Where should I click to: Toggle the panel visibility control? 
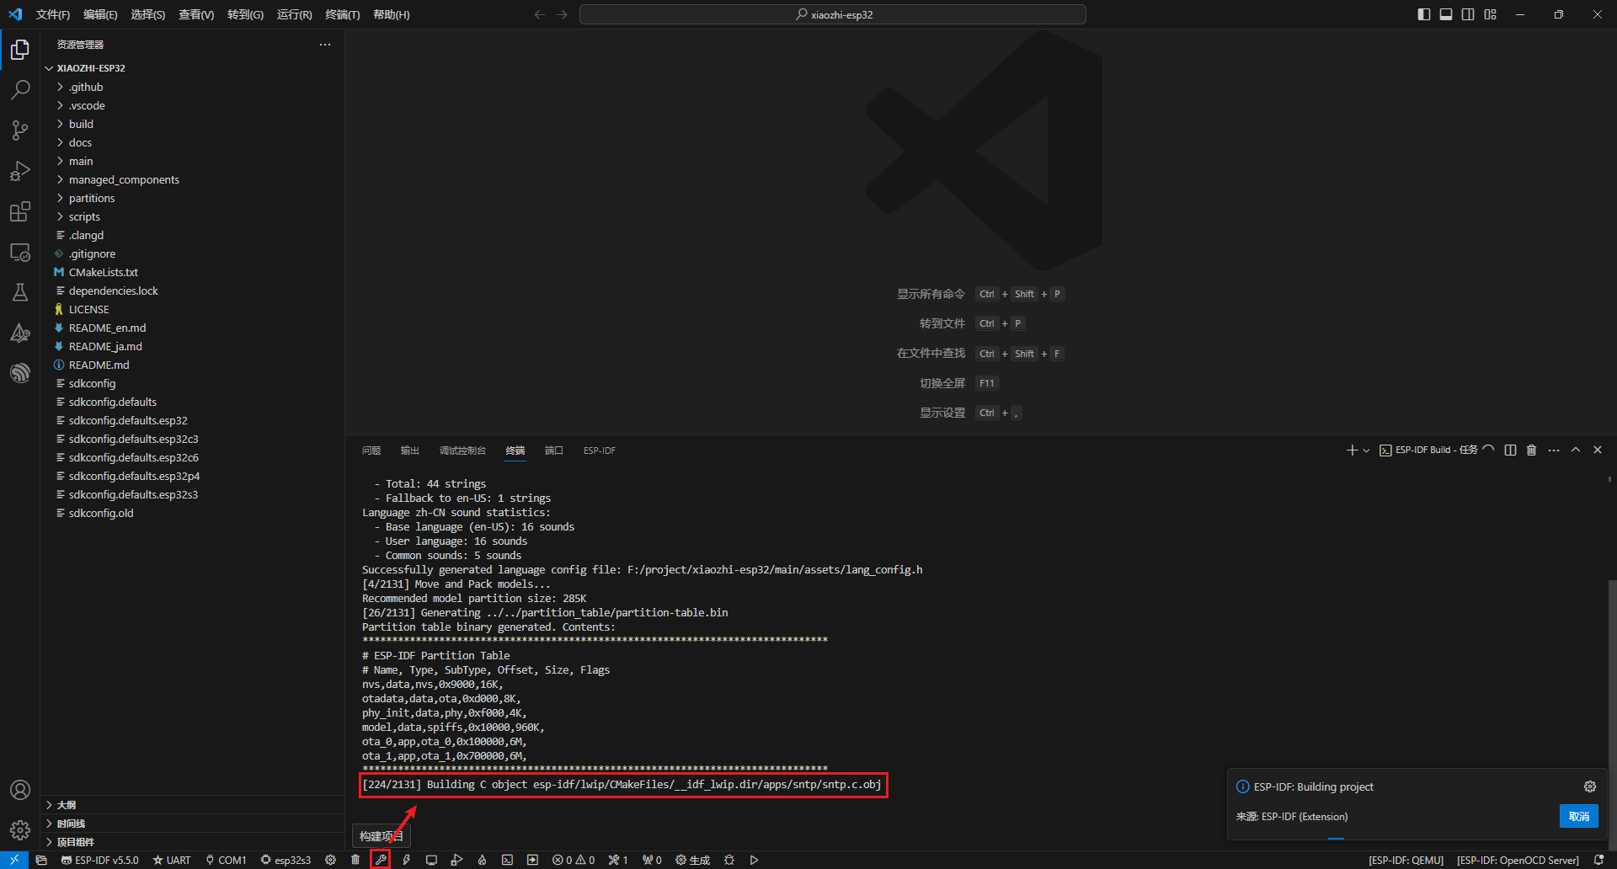[x=1445, y=14]
